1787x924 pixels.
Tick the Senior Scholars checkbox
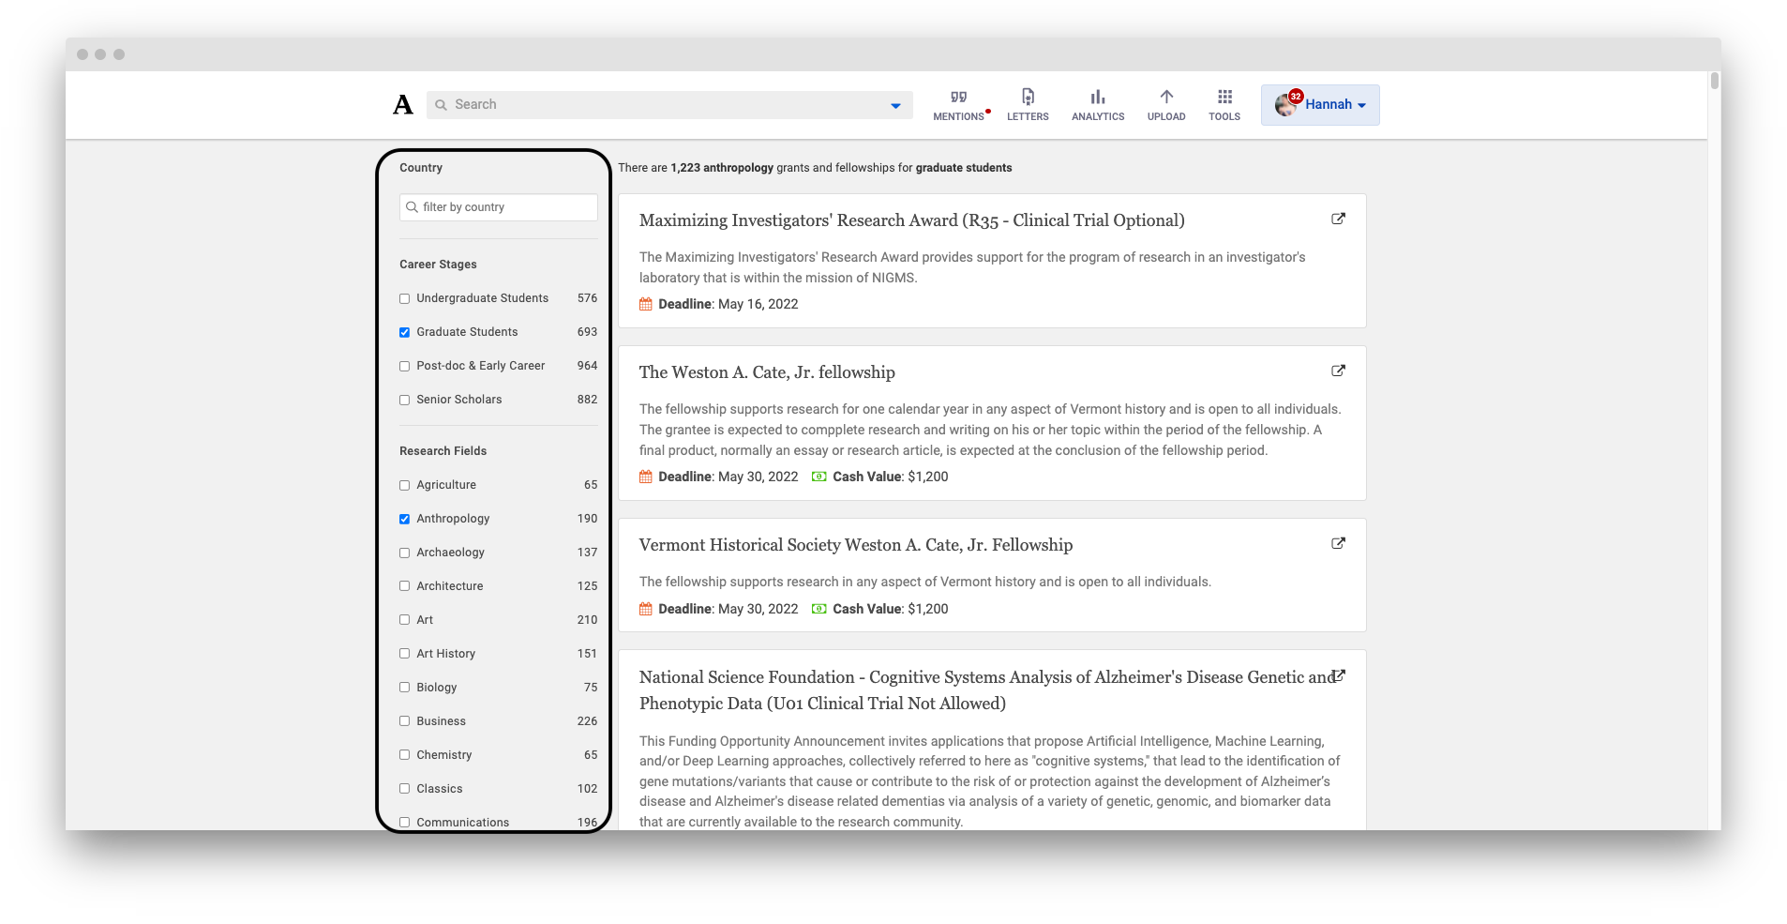(x=405, y=400)
